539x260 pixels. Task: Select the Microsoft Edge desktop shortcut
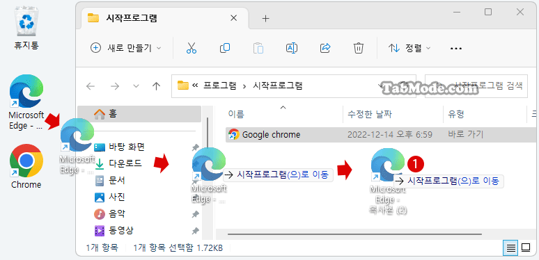click(26, 102)
